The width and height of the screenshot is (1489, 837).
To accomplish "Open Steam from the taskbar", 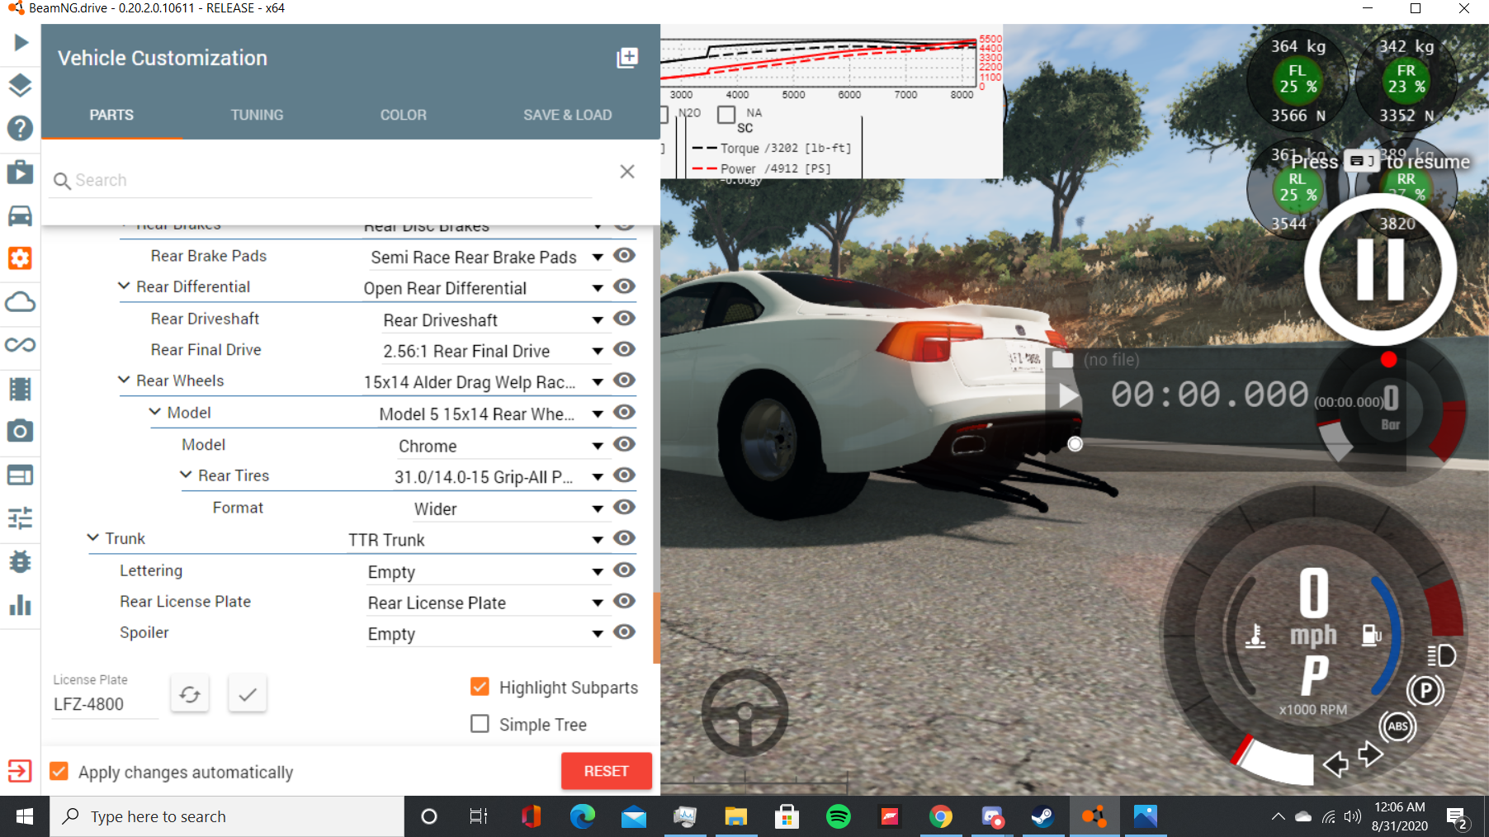I will click(1042, 816).
